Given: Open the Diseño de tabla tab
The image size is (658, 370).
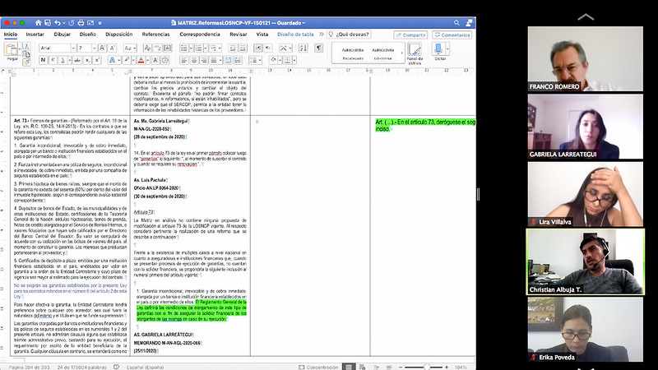Looking at the screenshot, I should click(x=295, y=35).
